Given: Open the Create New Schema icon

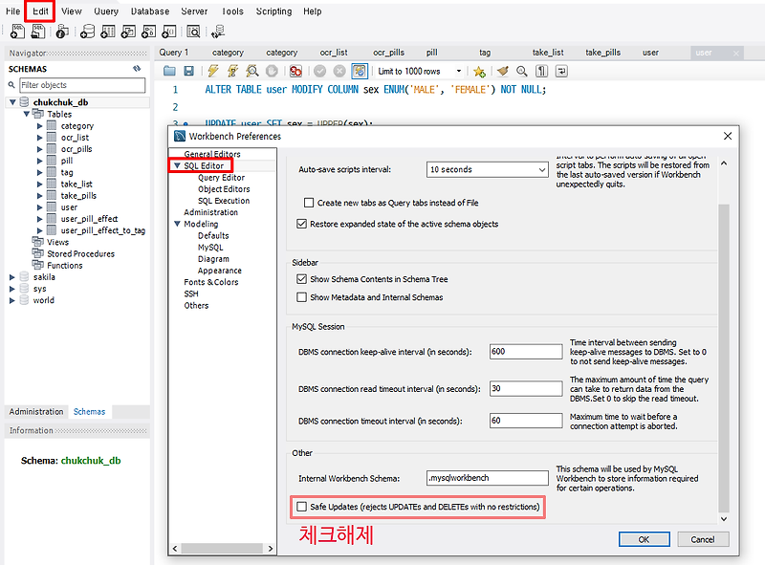Looking at the screenshot, I should [x=88, y=32].
